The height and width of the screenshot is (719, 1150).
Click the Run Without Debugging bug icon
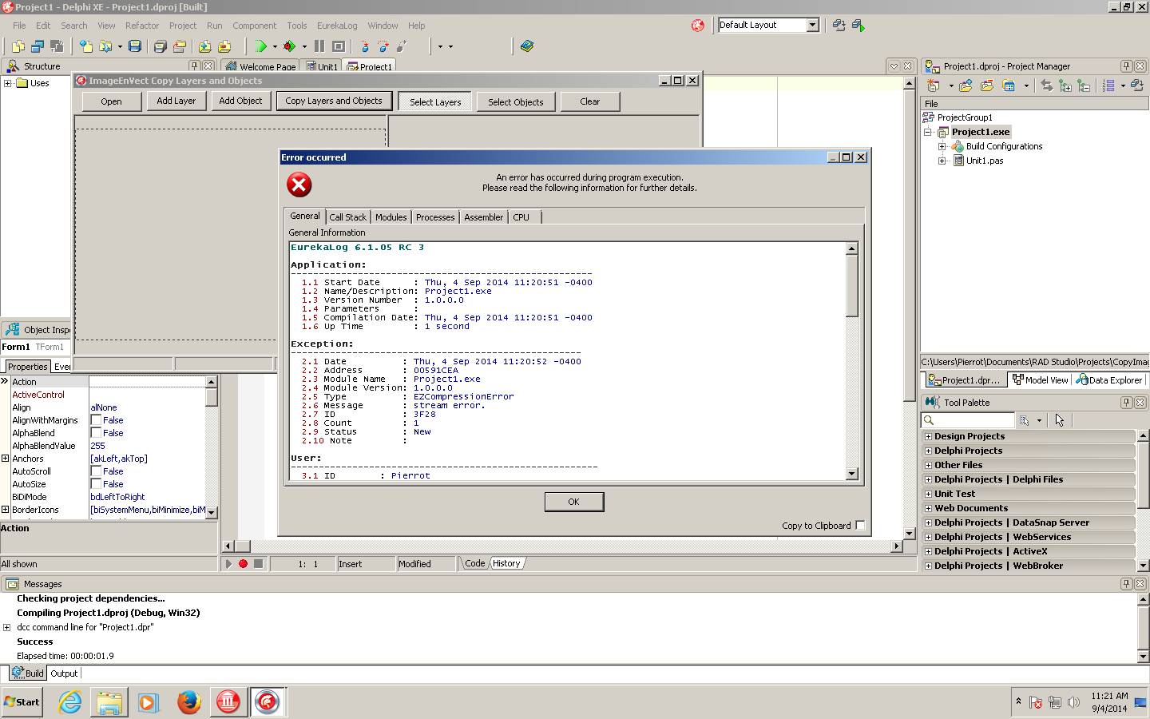pyautogui.click(x=290, y=46)
